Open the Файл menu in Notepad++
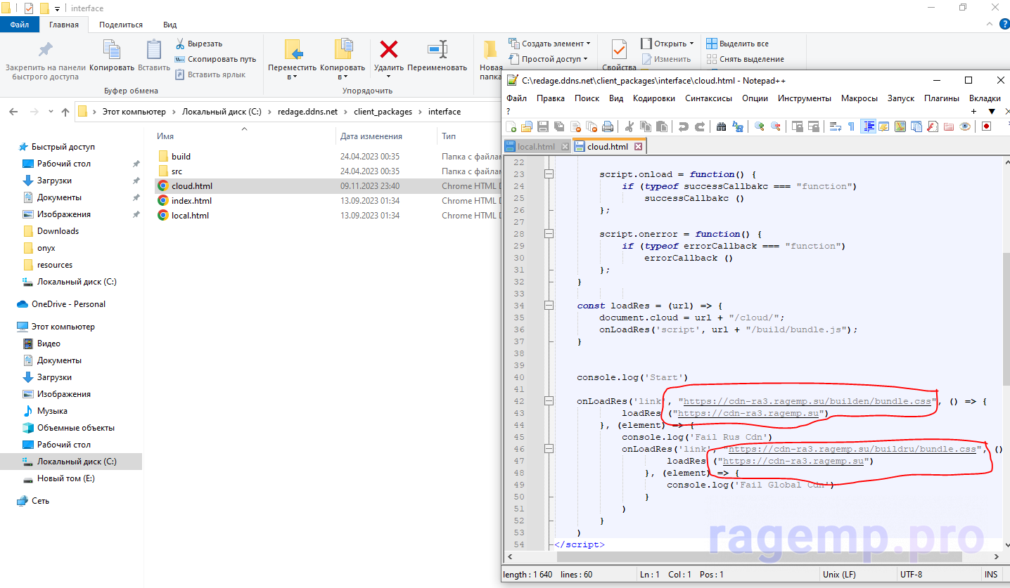The image size is (1010, 588). pos(516,98)
